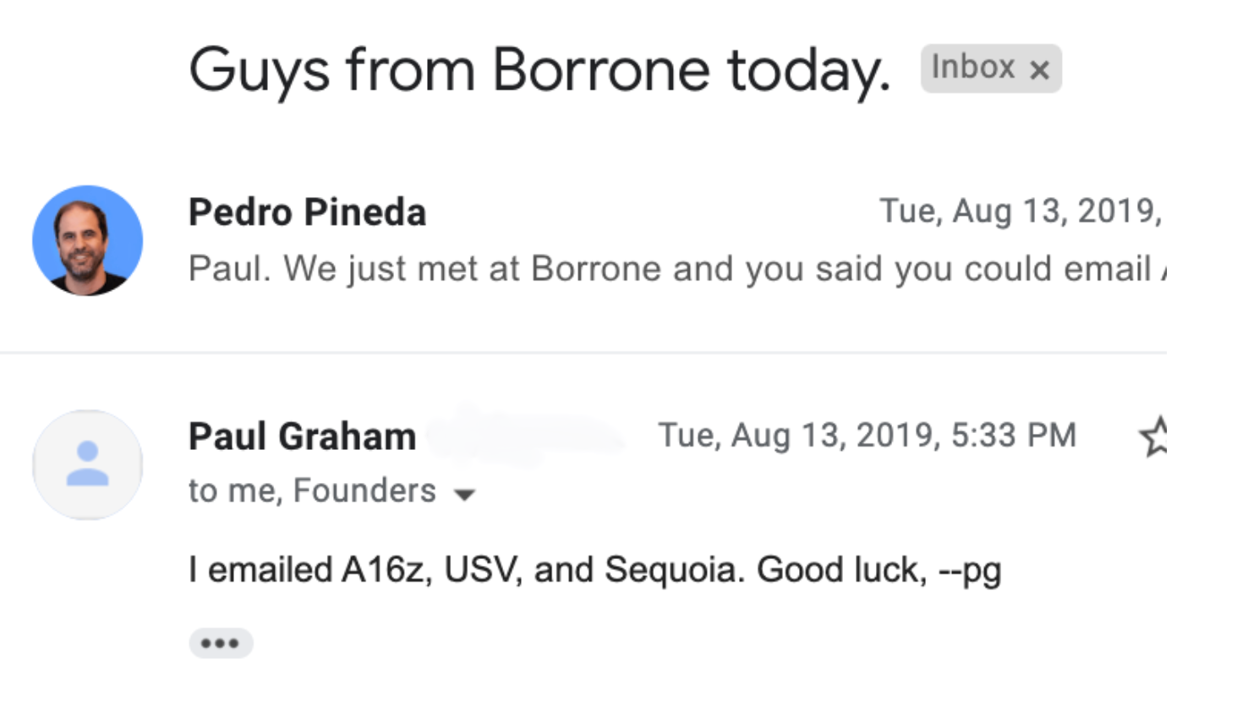This screenshot has height=702, width=1248.
Task: Click the Inbox label tag text
Action: tap(972, 68)
